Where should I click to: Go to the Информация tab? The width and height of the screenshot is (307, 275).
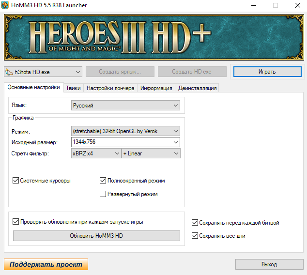(x=156, y=88)
